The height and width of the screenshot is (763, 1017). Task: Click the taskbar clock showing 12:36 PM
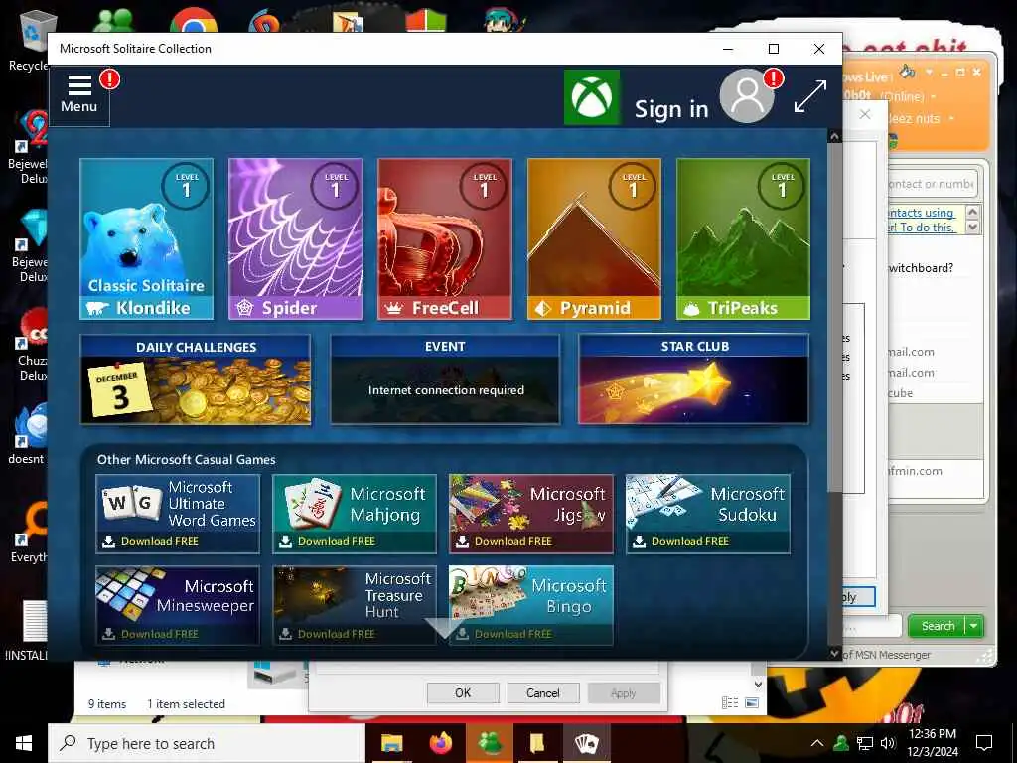[932, 743]
